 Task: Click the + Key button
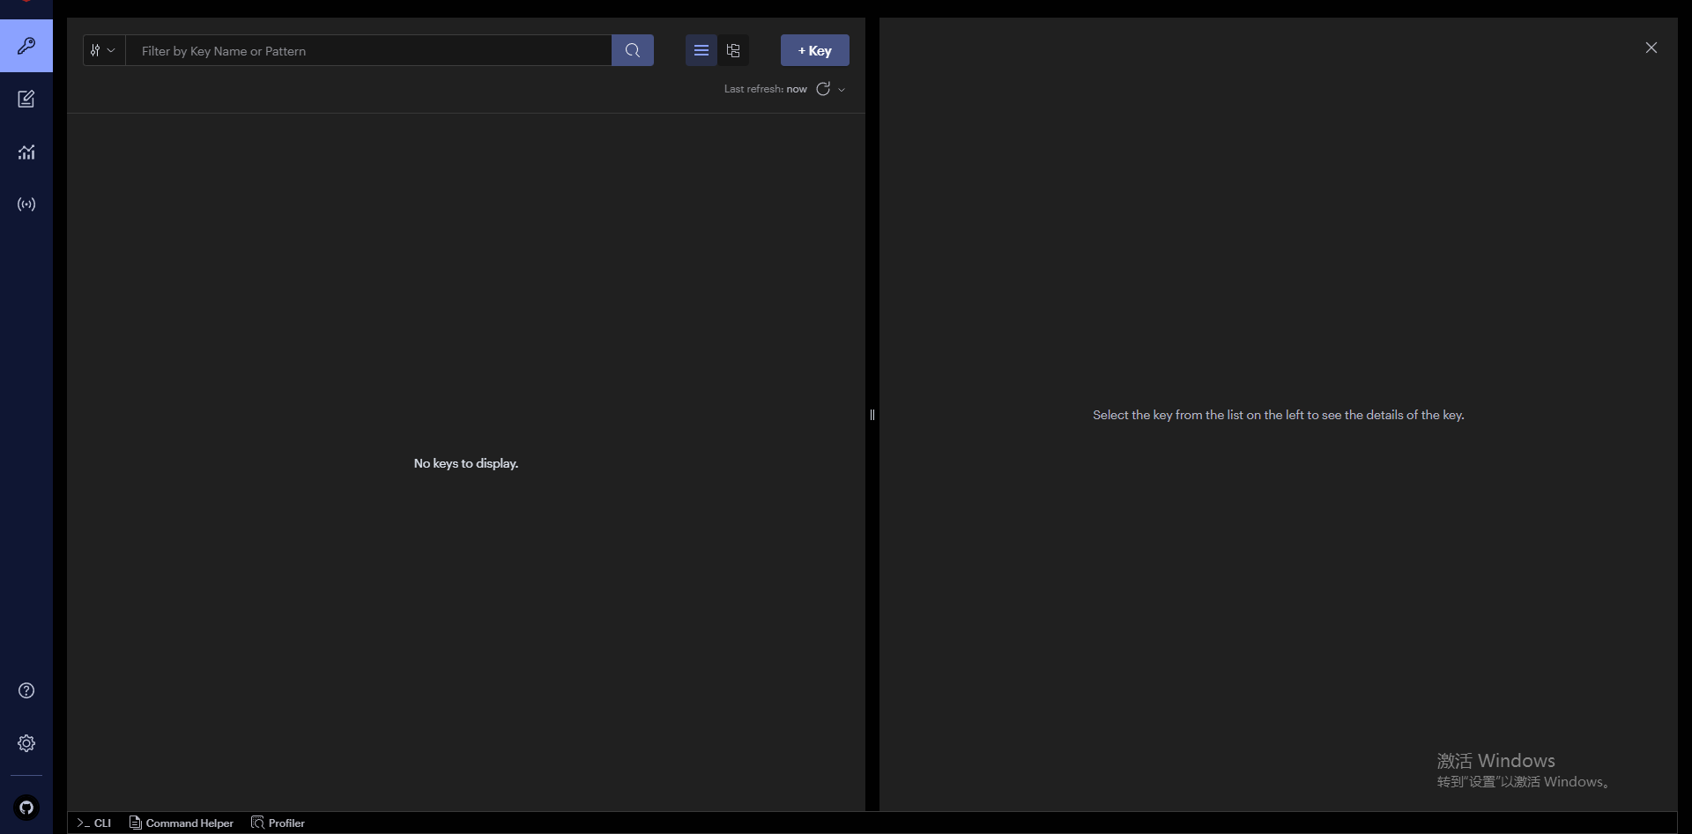[x=814, y=50]
